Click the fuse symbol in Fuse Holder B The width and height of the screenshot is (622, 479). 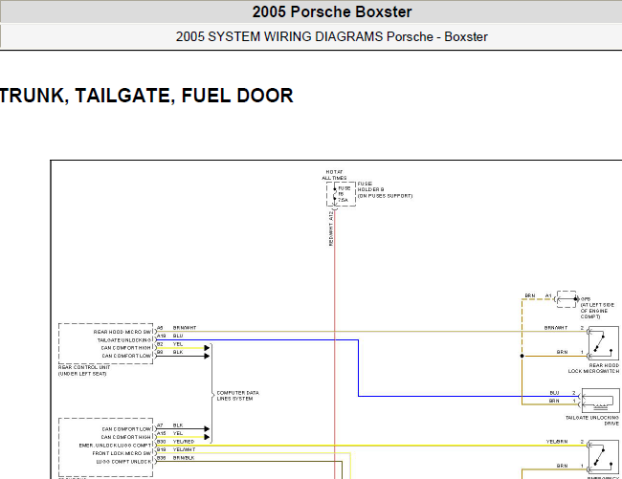click(335, 194)
